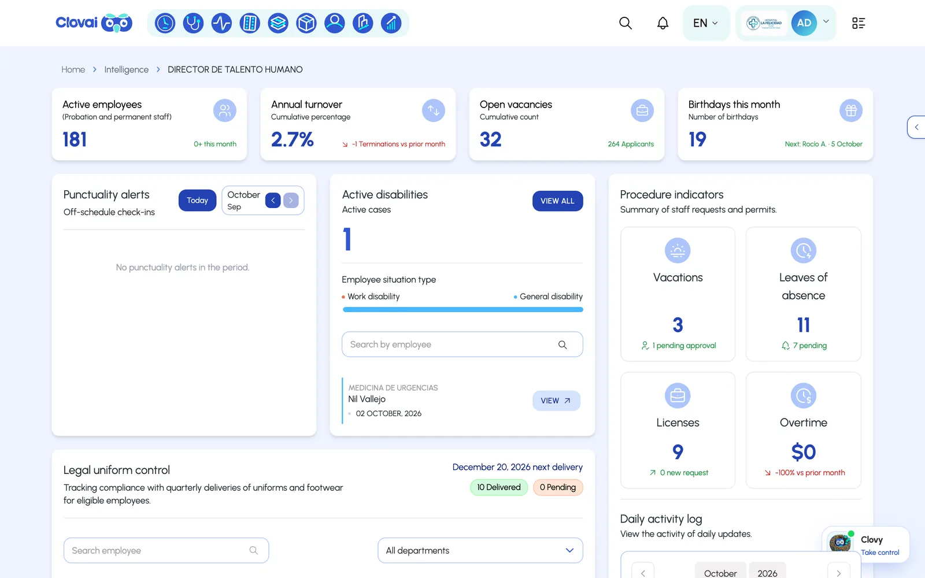Go to next month in punctuality alerts
The height and width of the screenshot is (578, 925).
tap(291, 201)
